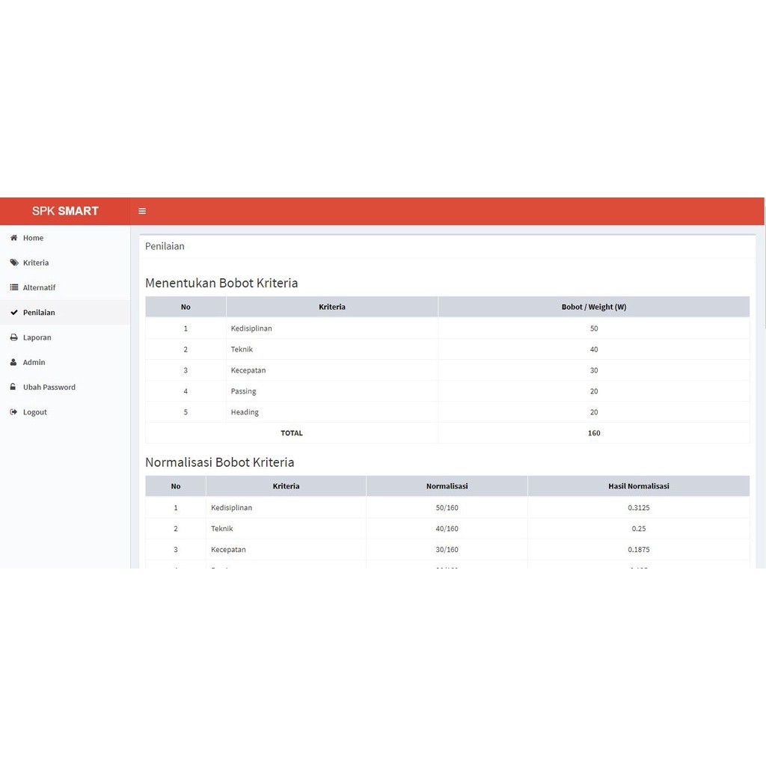Click the 50/160 normalisasi cell
The width and height of the screenshot is (766, 766).
(447, 508)
